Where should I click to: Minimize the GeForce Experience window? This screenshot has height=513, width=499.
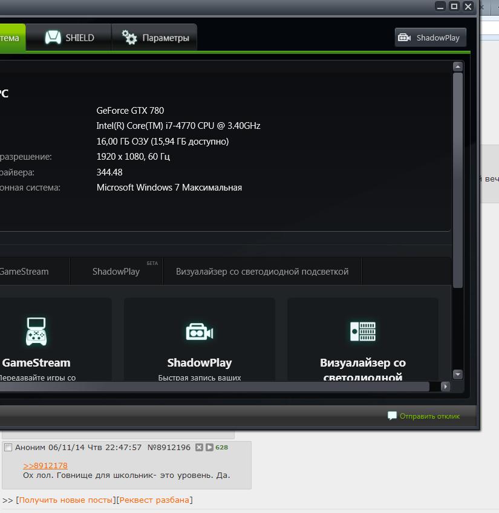440,6
